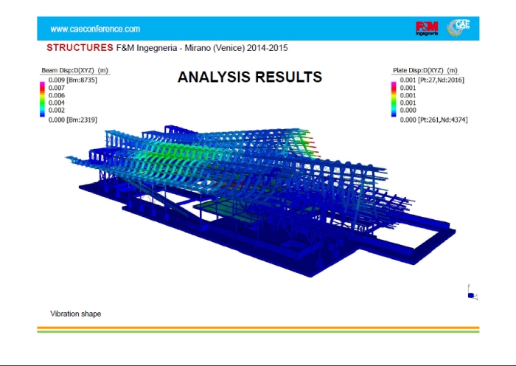
Task: Click the Beam Disp:D(XYZ) legend title
Action: [74, 71]
